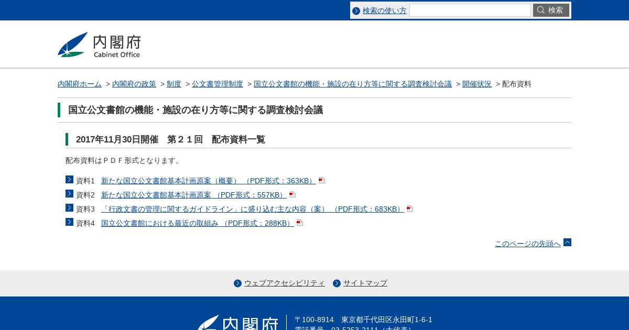
Task: Click 配布資料 breadcrumb text
Action: point(517,84)
